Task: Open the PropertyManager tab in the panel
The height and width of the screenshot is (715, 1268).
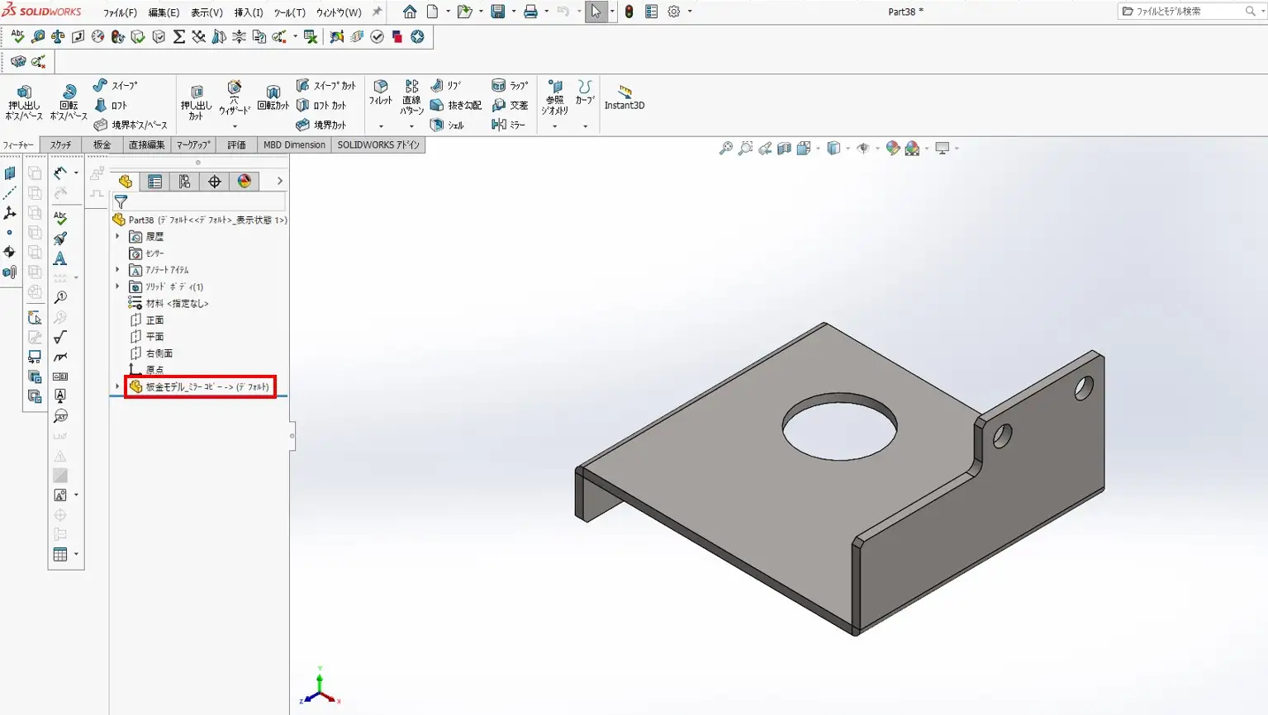Action: point(154,182)
